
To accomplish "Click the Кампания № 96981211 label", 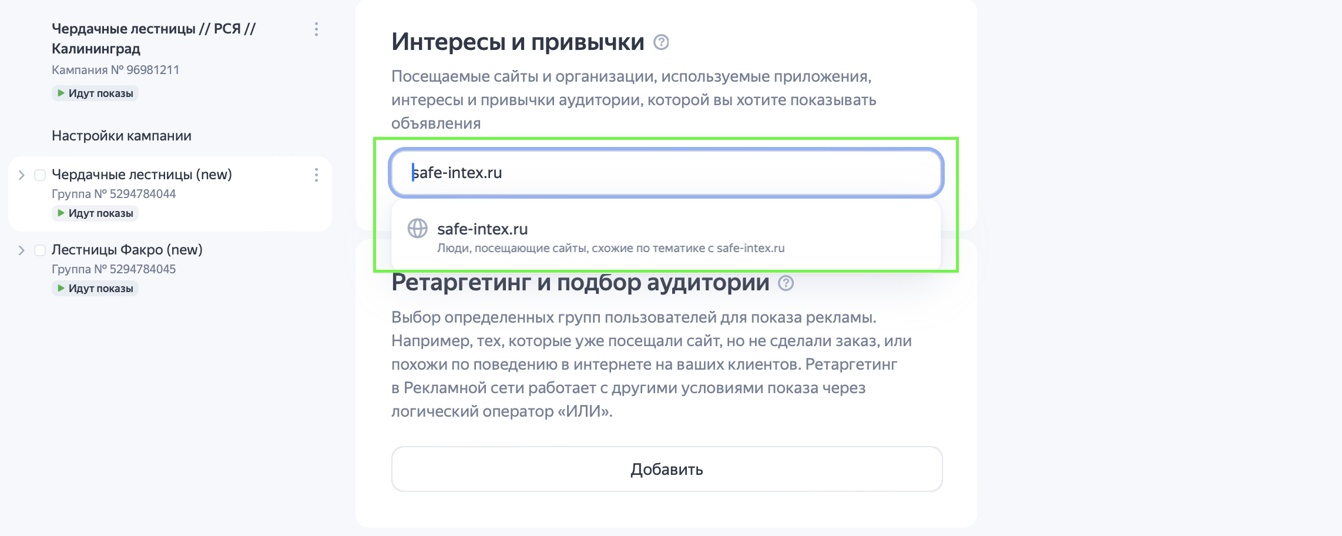I will click(116, 68).
